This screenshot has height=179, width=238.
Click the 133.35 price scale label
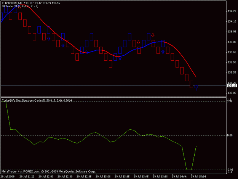(x=232, y=73)
